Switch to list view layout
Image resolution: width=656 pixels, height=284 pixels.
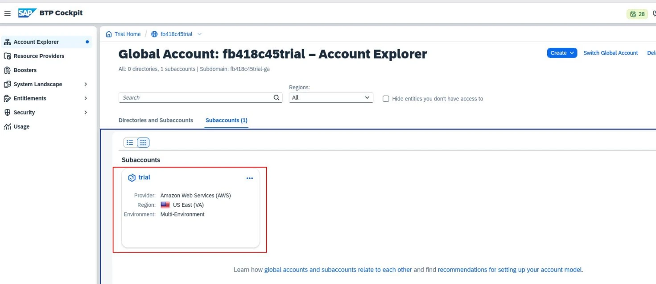[x=130, y=142]
